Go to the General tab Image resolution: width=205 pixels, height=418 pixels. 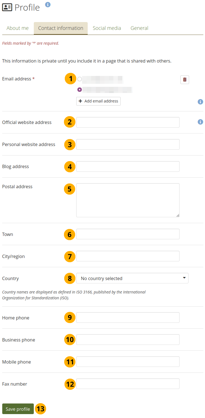(x=139, y=28)
